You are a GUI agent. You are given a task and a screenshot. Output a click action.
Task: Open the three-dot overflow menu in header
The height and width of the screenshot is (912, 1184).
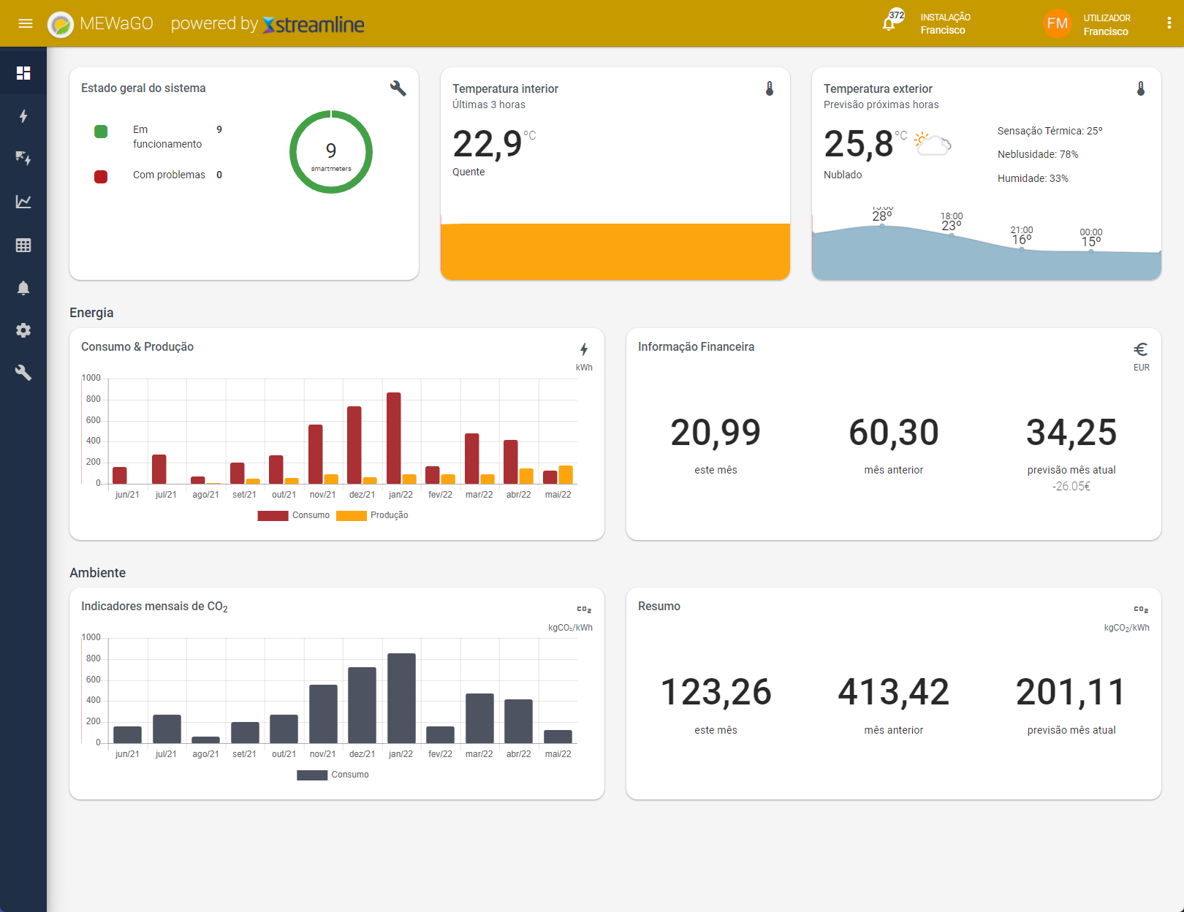(1169, 23)
